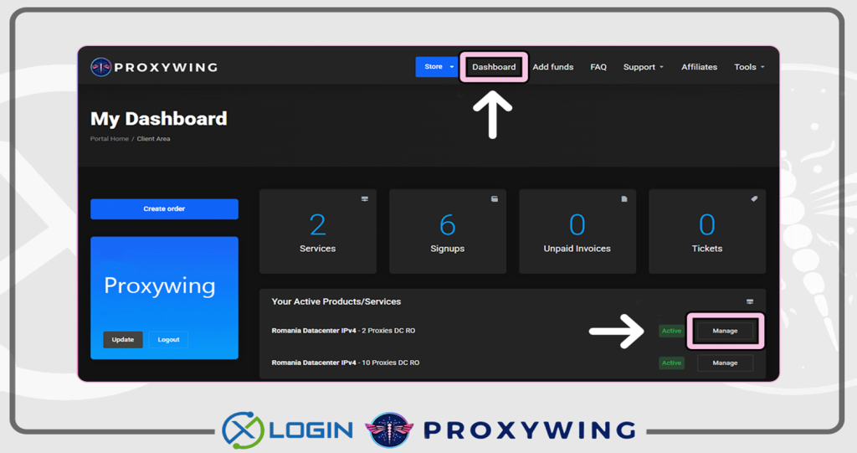This screenshot has height=453, width=857.
Task: Select the 10 Proxies DC RO service row
Action: [x=513, y=363]
